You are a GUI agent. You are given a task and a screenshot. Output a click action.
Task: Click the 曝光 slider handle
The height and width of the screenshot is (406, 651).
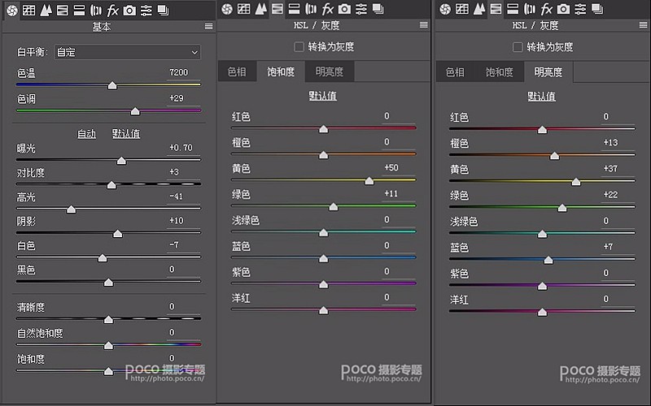121,161
